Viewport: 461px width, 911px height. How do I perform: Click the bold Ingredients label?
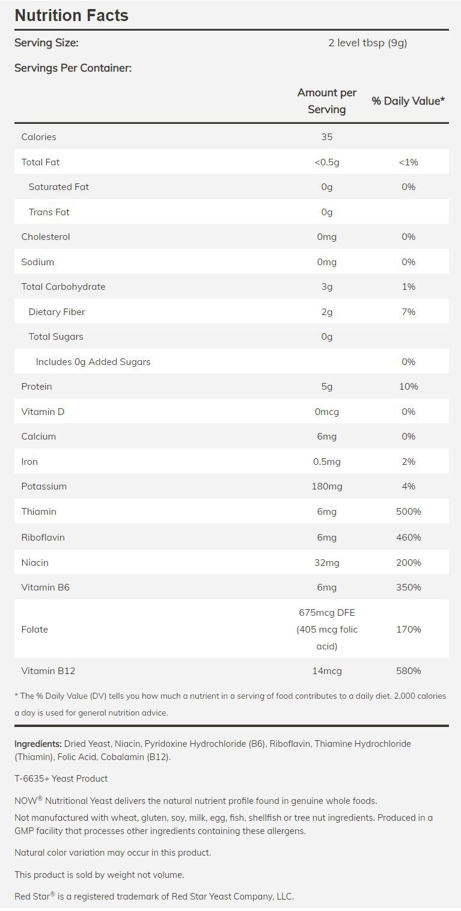(38, 744)
